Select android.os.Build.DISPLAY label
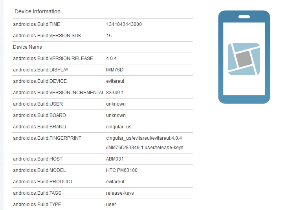Image resolution: width=290 pixels, height=210 pixels. click(x=41, y=70)
